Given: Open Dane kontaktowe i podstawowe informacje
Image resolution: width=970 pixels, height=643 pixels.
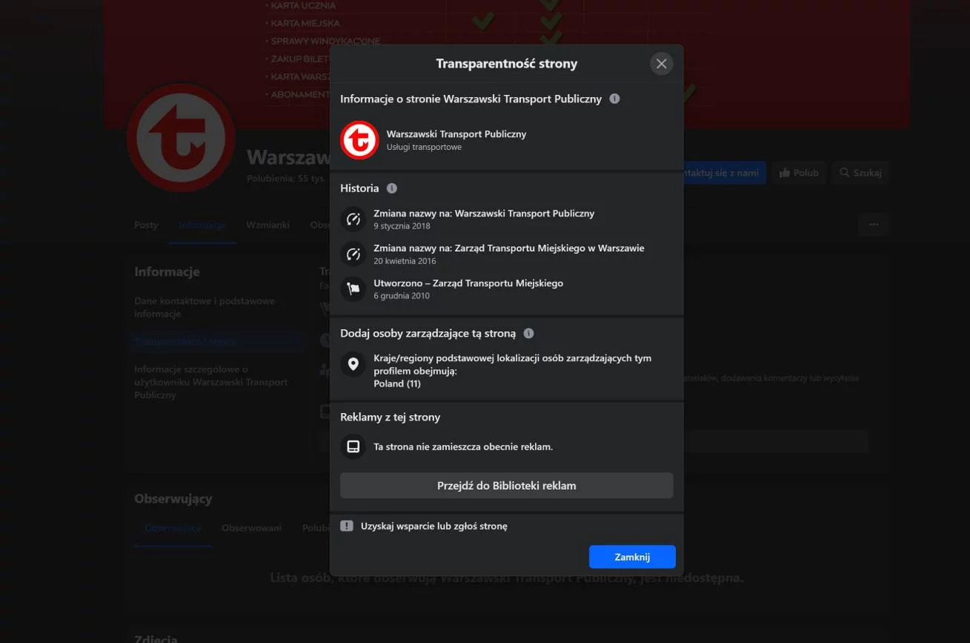Looking at the screenshot, I should click(205, 307).
